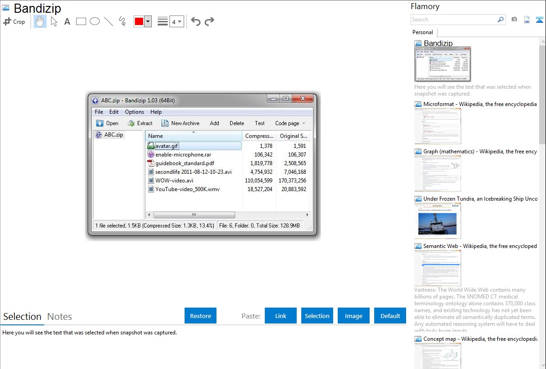Select YouTube-video_500K.wmv in the list
This screenshot has height=369, width=546.
[x=187, y=190]
